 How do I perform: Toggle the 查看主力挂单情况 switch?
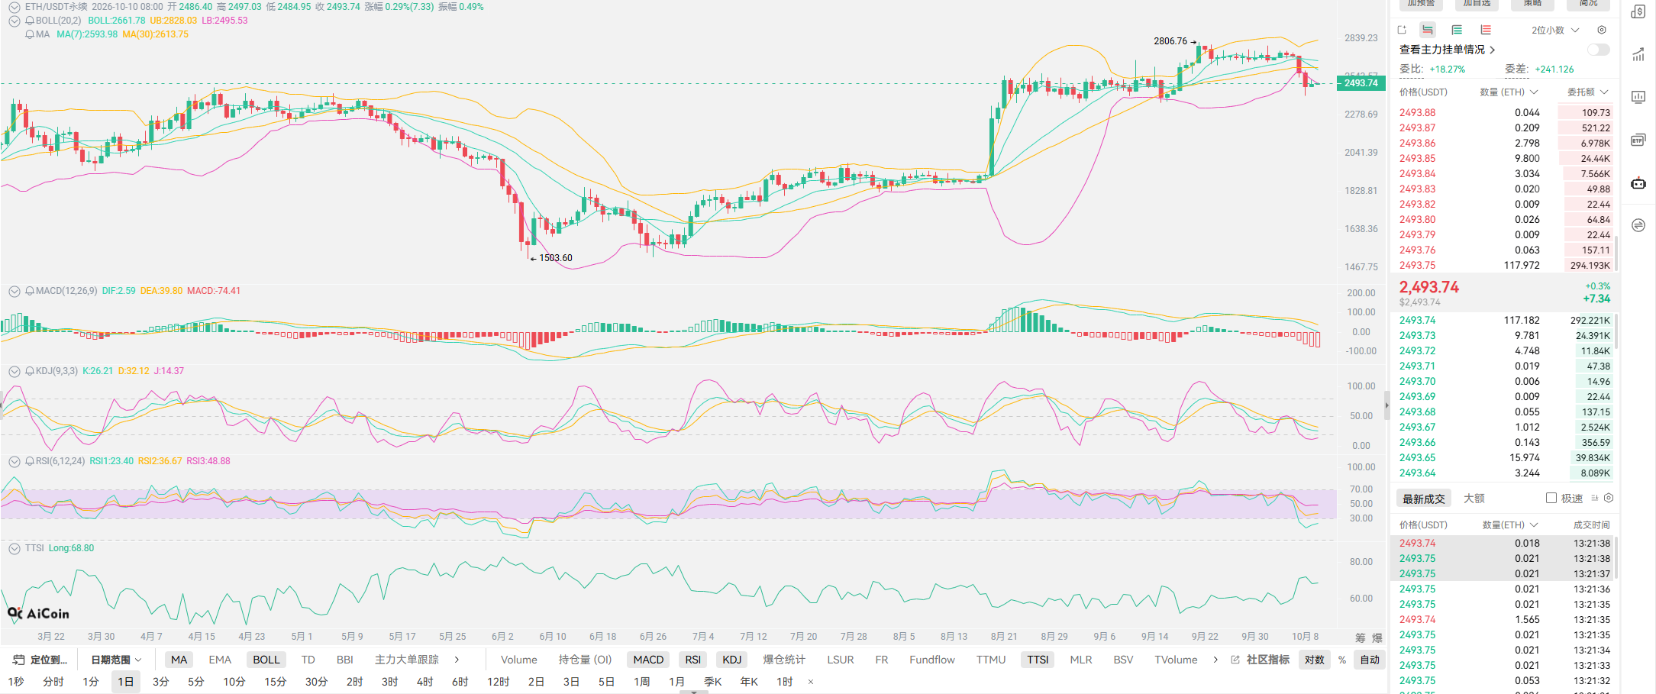tap(1598, 50)
